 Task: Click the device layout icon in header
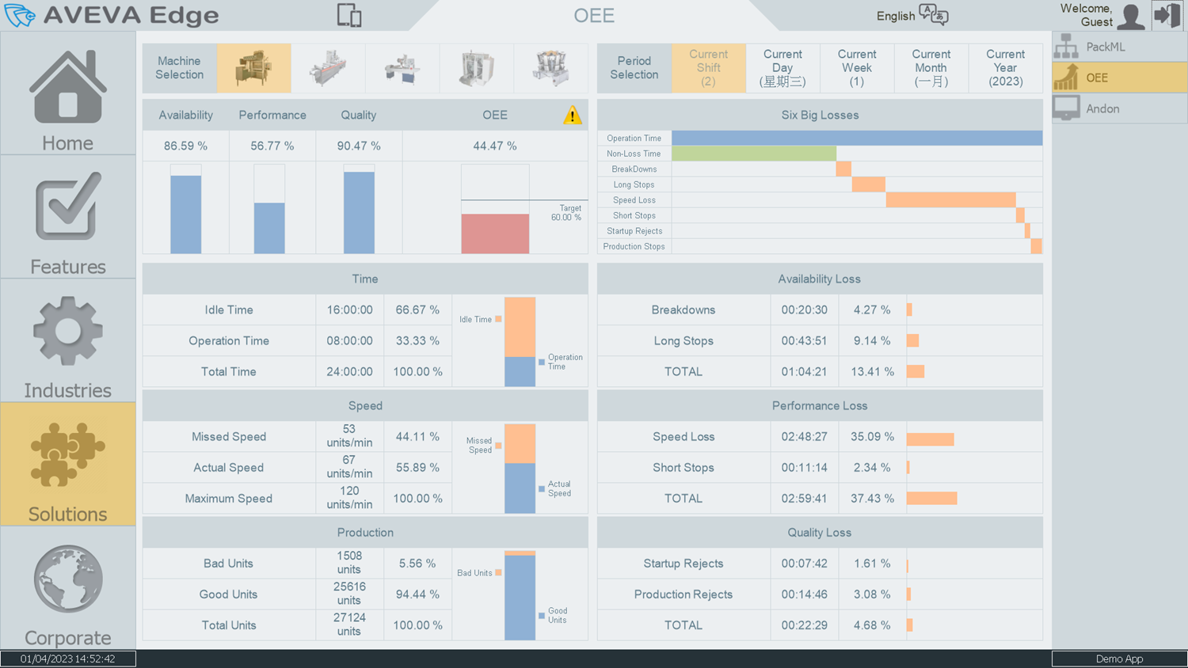349,15
